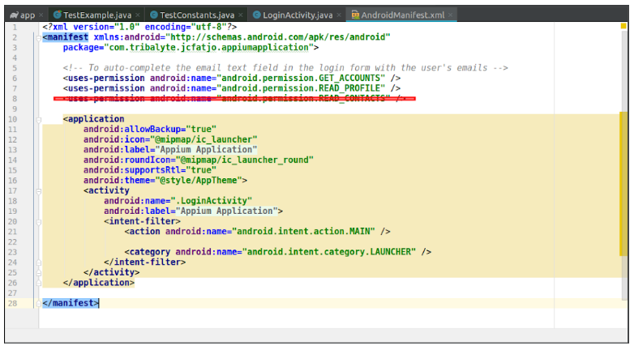The height and width of the screenshot is (350, 634).
Task: Click the AndroidManifest.xml file icon
Action: (x=355, y=15)
